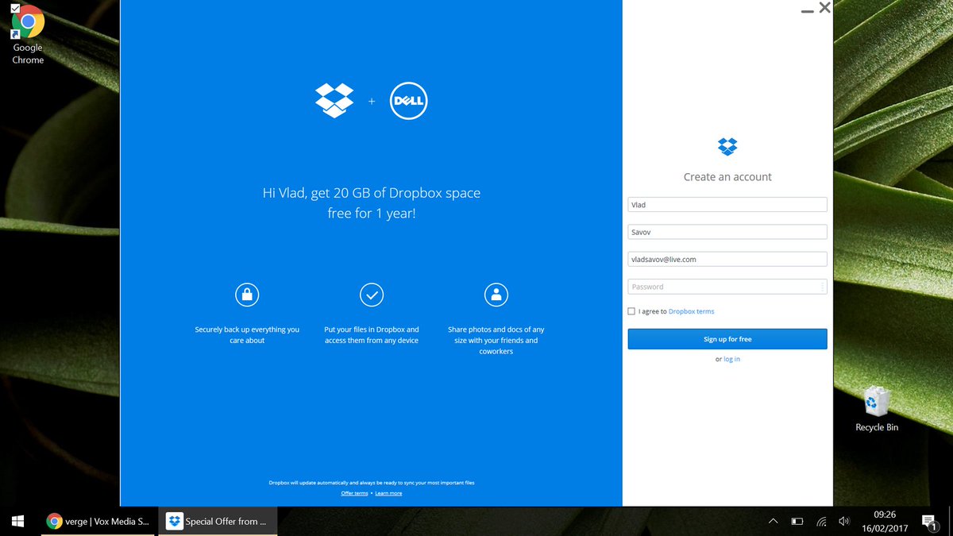The height and width of the screenshot is (536, 953).
Task: Open clock showing 09:26 16/02/2017
Action: pos(884,521)
